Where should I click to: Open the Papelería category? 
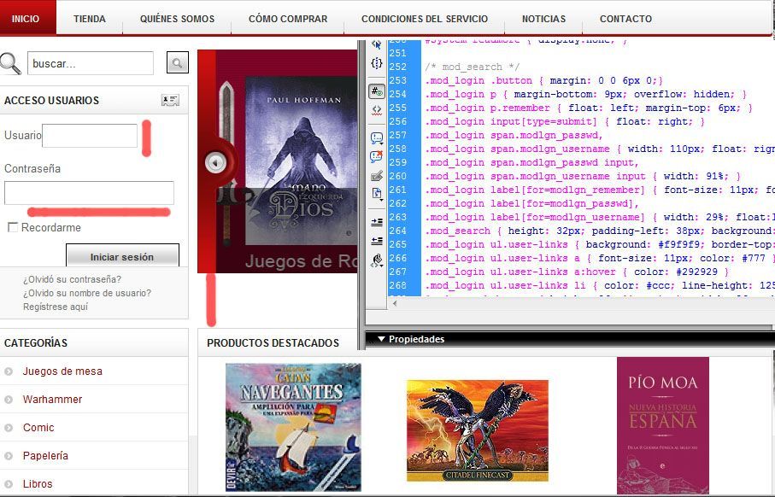[x=45, y=455]
